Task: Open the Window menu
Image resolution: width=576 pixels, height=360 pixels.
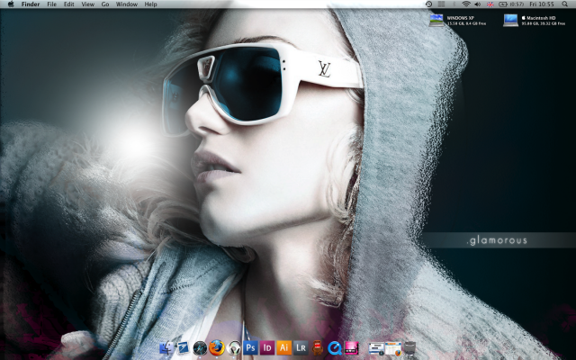Action: pos(127,4)
